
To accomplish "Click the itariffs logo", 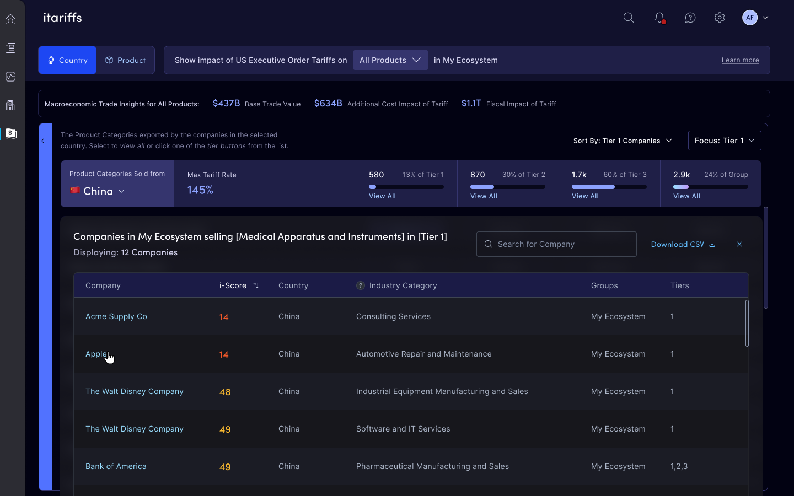I will tap(62, 18).
